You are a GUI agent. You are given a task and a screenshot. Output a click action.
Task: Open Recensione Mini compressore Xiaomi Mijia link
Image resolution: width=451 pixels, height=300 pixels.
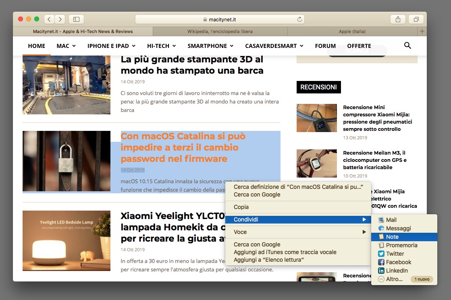(377, 118)
